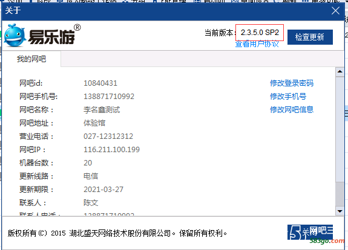348x250 pixels.
Task: Select the 更新期限 value 2021-03-27
Action: 103,190
